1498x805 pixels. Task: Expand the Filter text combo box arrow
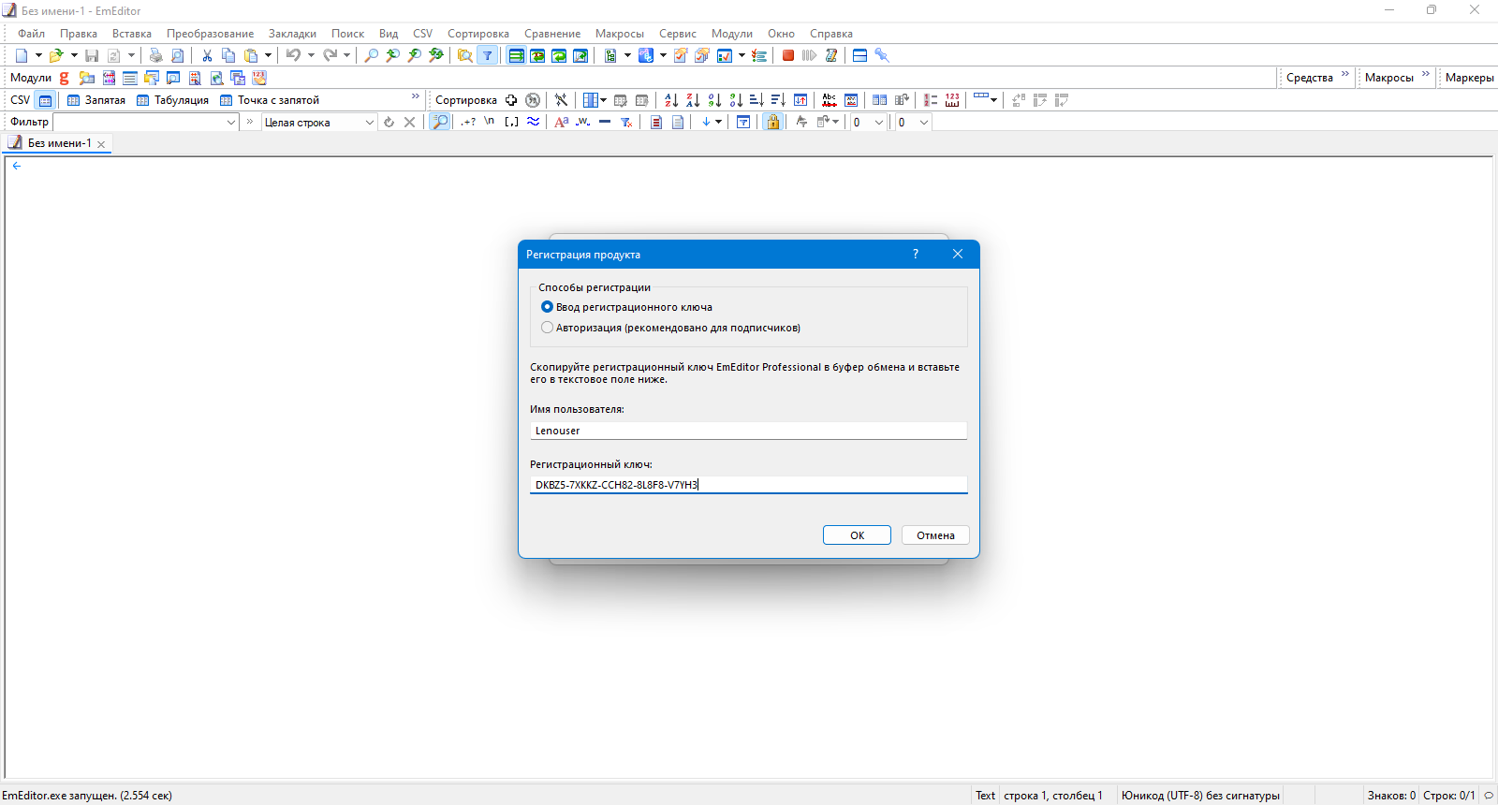(231, 123)
